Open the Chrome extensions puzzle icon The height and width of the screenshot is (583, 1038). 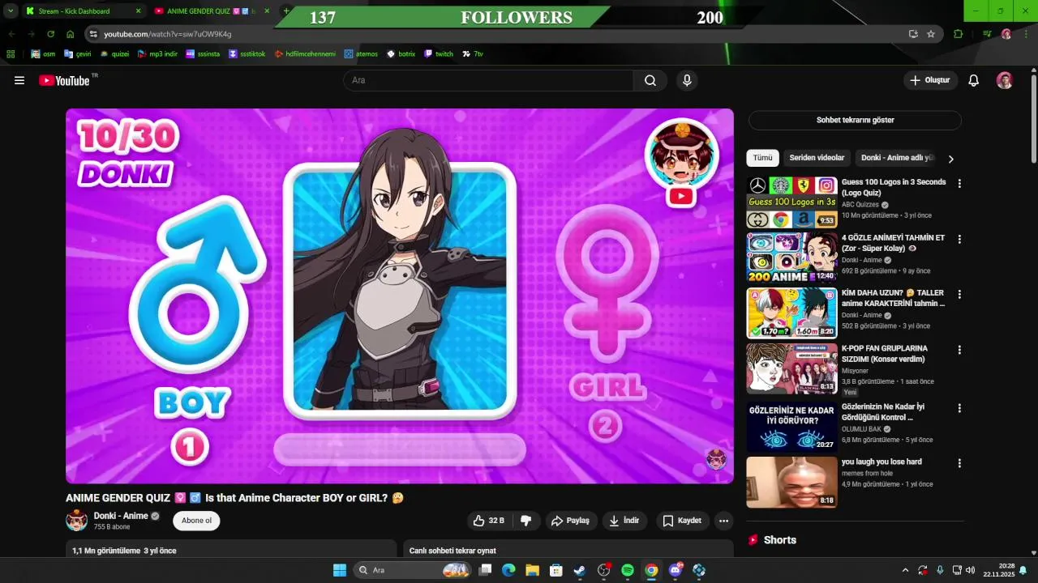tap(959, 34)
